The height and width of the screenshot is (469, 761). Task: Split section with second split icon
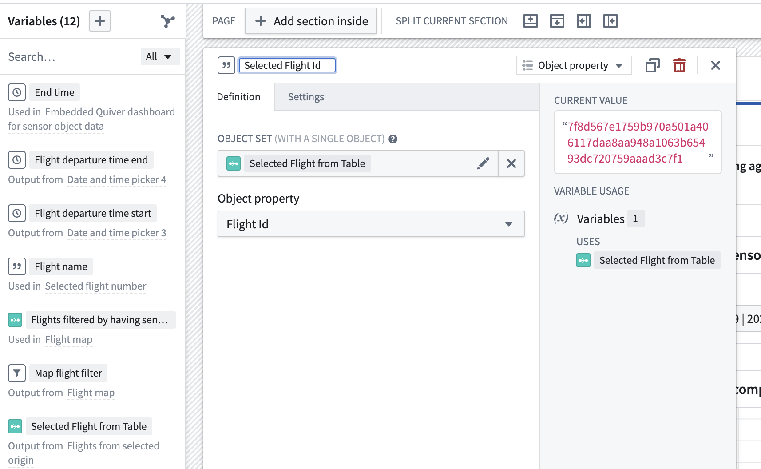pos(557,21)
